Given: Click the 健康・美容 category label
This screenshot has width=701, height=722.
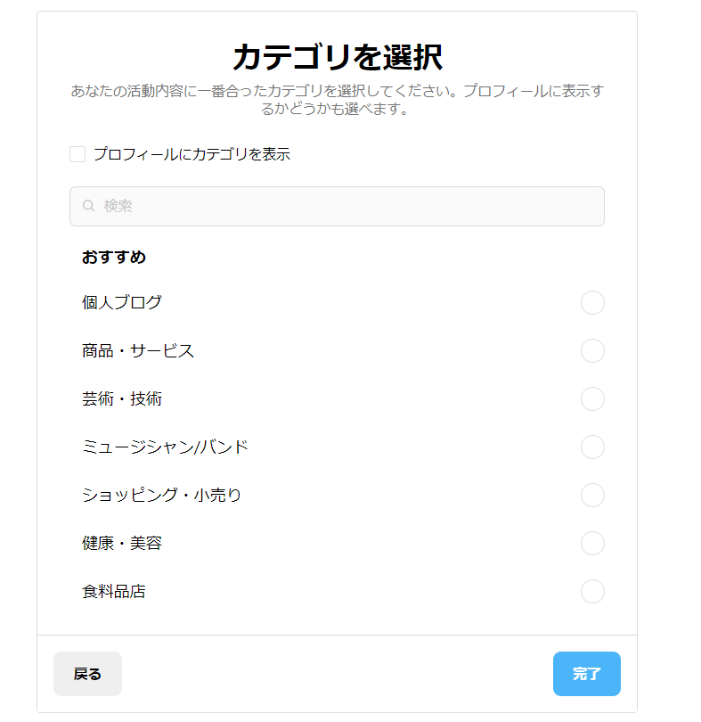Looking at the screenshot, I should (x=122, y=544).
